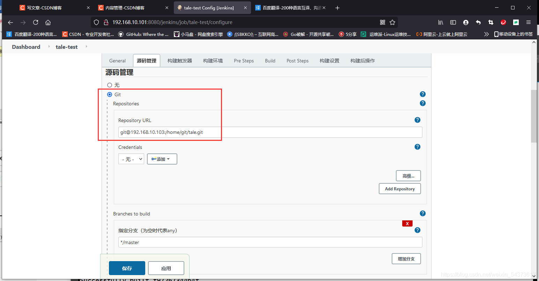
Task: Switch to the 构建触发器 tab
Action: pos(180,61)
